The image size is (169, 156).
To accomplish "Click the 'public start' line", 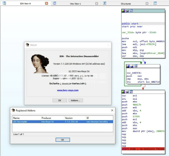I will pos(130,24).
